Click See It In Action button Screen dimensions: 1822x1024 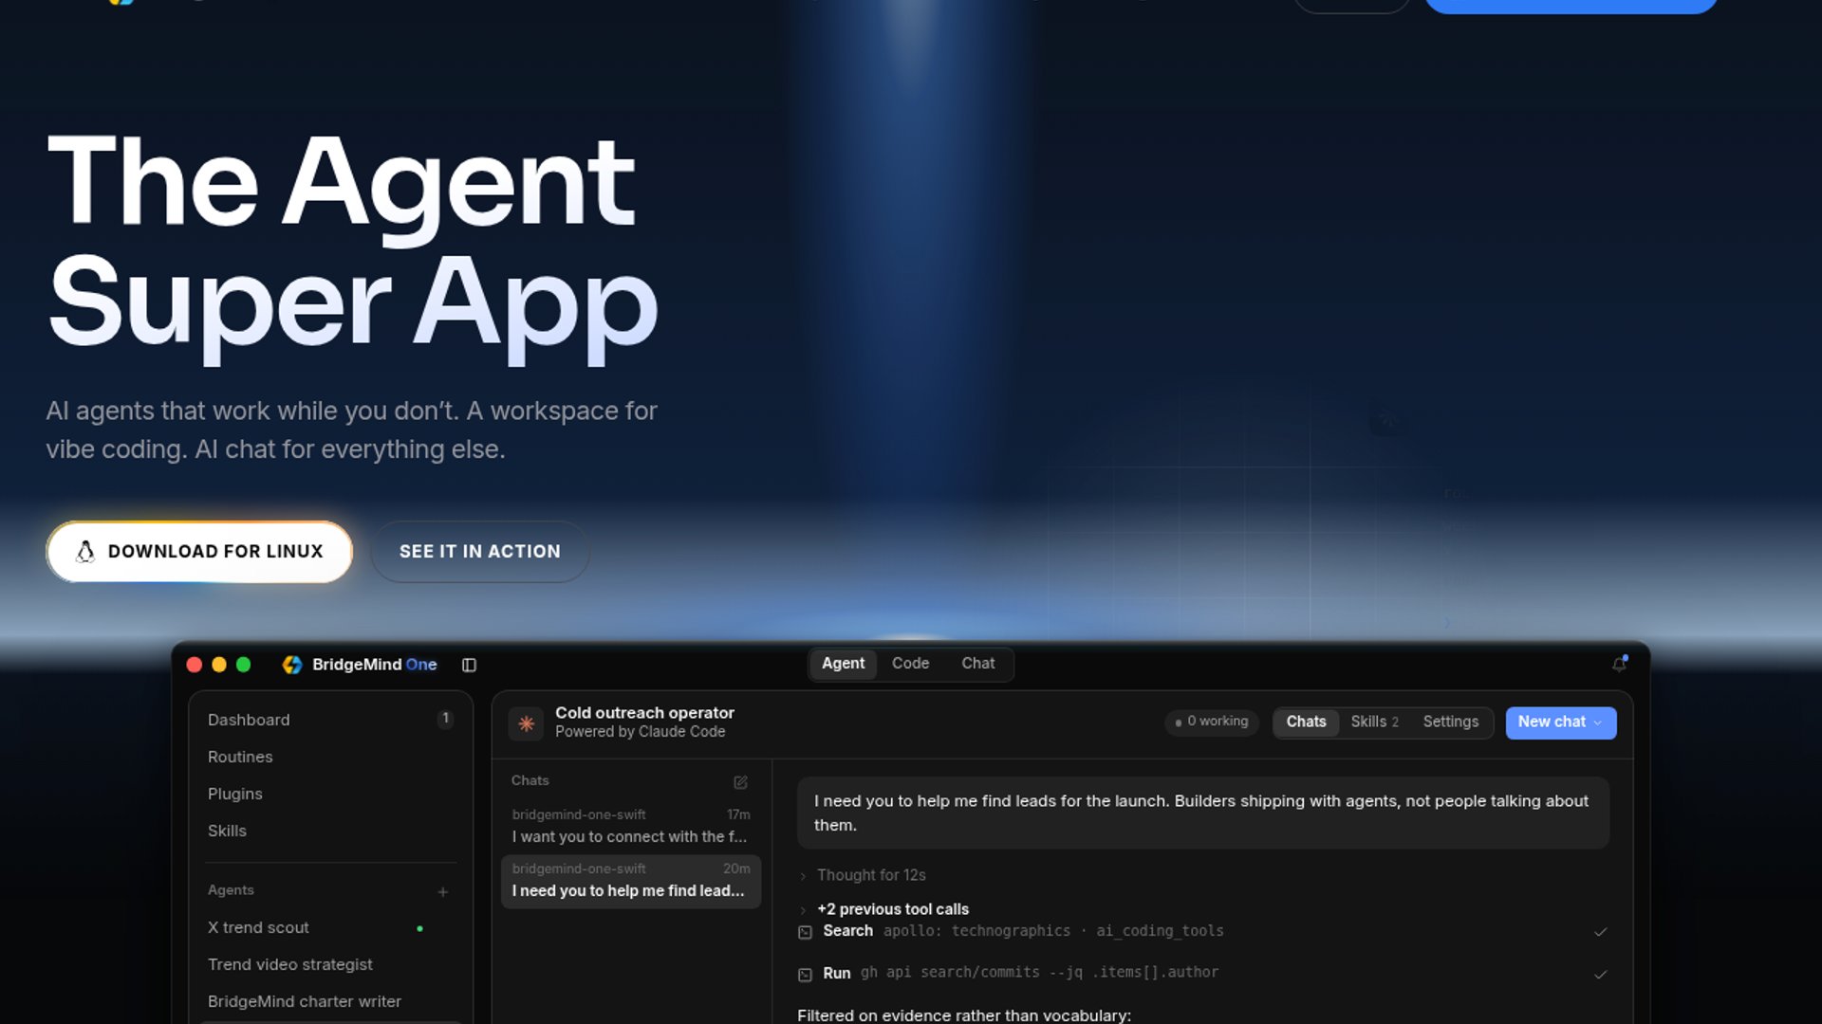click(x=480, y=552)
